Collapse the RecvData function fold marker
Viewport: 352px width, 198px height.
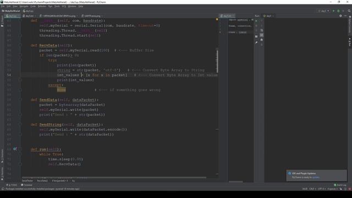tap(20, 45)
